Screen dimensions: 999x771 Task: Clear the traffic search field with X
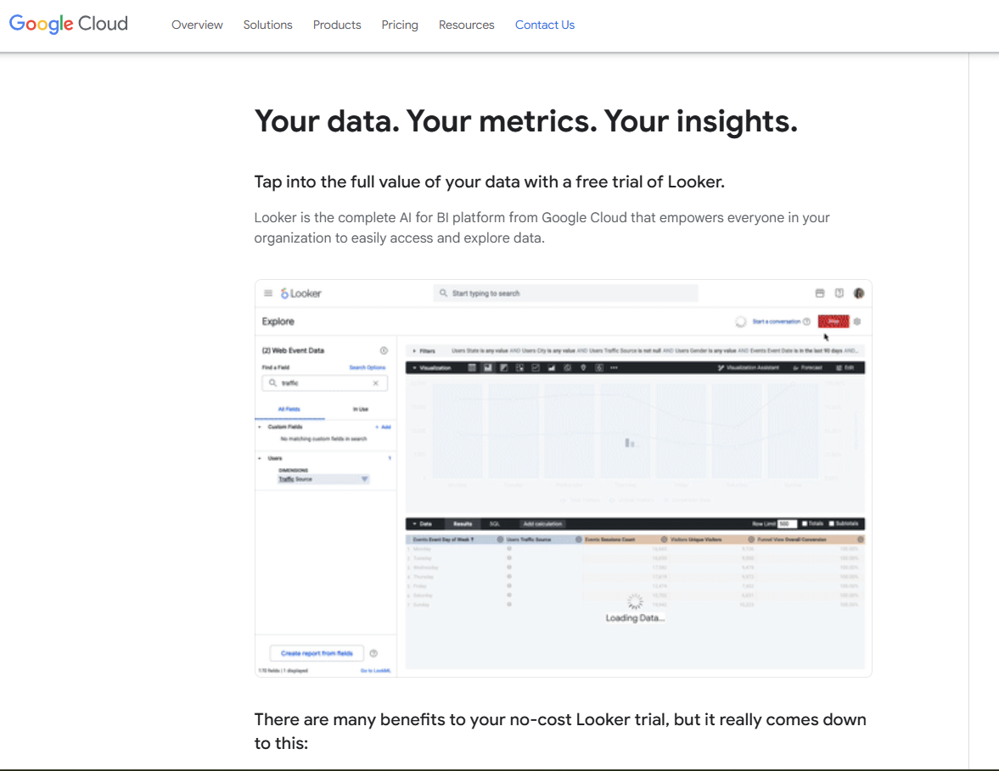click(376, 383)
